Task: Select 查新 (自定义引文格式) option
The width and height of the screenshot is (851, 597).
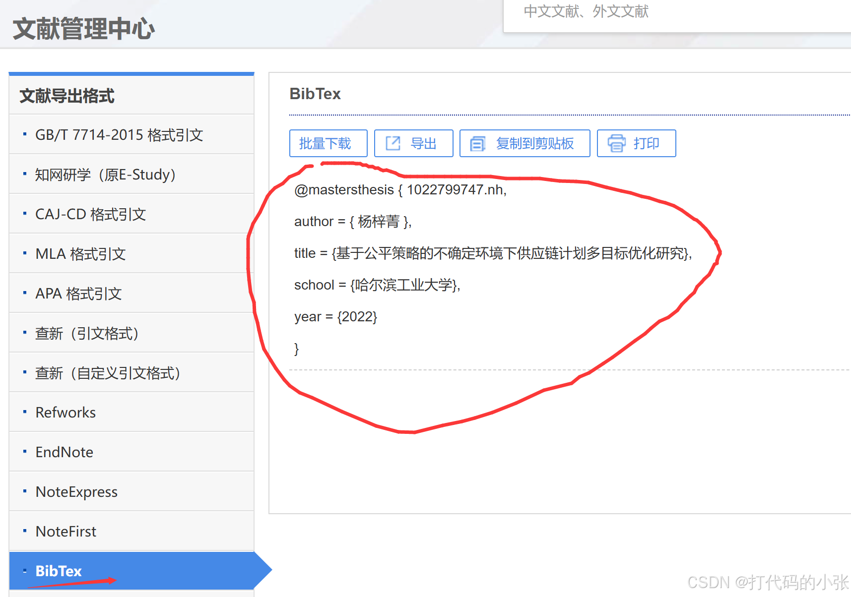Action: point(131,372)
